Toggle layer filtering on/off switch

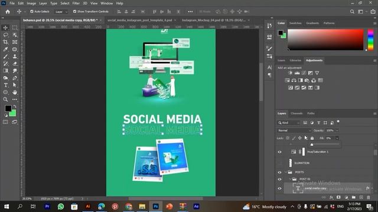point(338,122)
